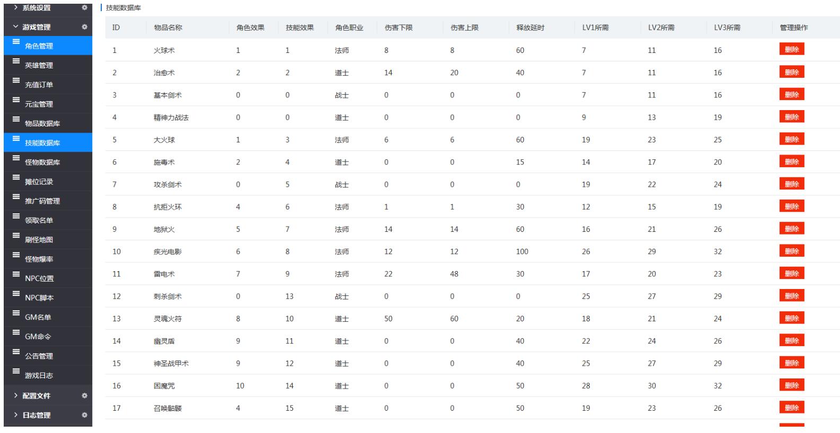The image size is (840, 433).
Task: Click the list icon next to 怪物数据库
Action: coord(16,158)
